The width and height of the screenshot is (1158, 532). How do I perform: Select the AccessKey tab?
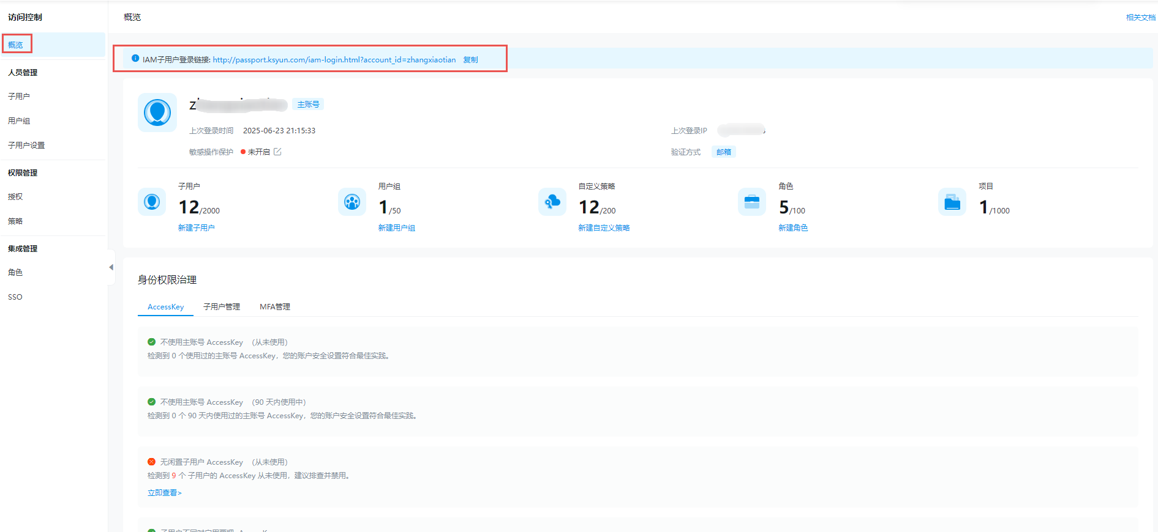pos(165,307)
